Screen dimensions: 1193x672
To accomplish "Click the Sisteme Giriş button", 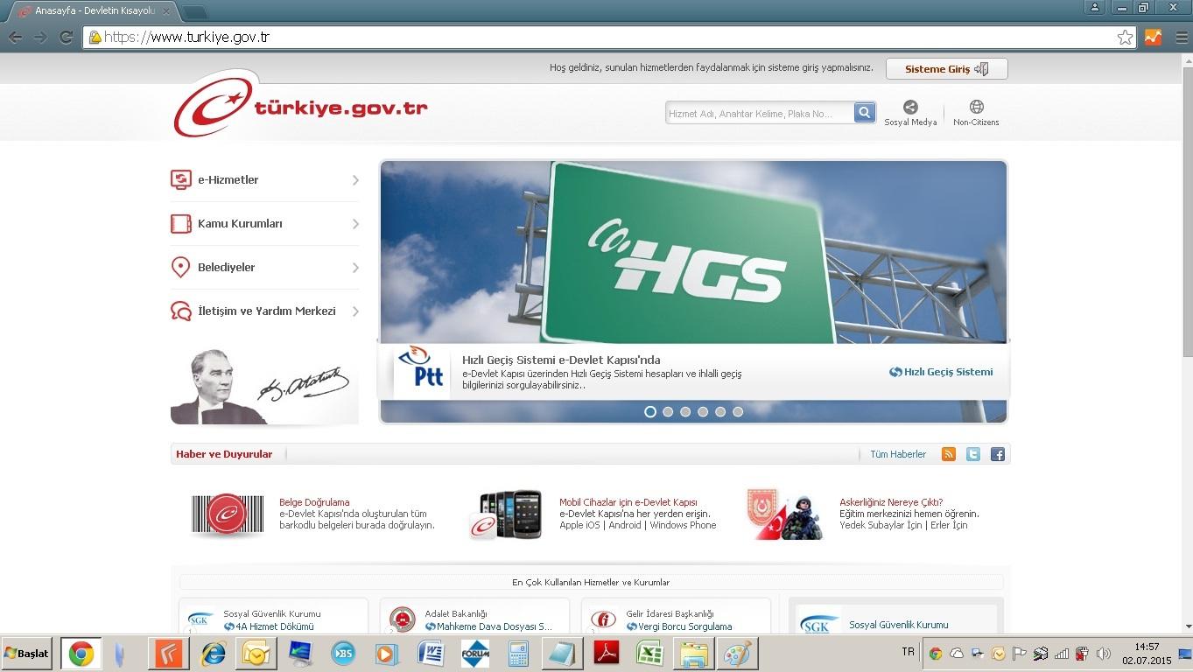I will point(946,69).
